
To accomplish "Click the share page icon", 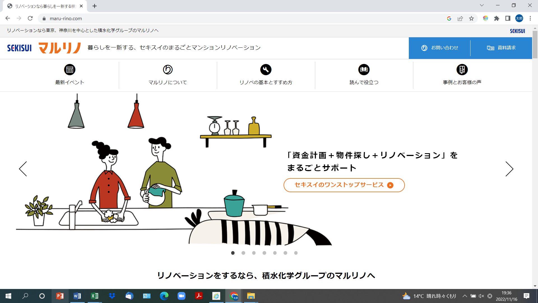I will 460,19.
